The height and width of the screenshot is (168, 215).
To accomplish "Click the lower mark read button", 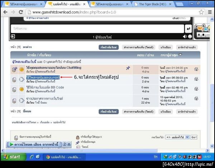I will click(187, 111).
